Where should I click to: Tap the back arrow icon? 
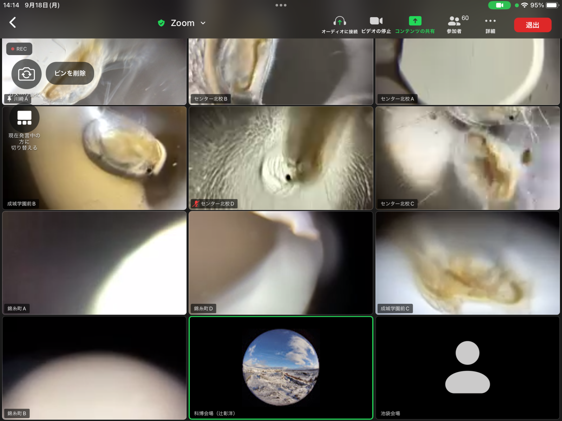tap(13, 22)
